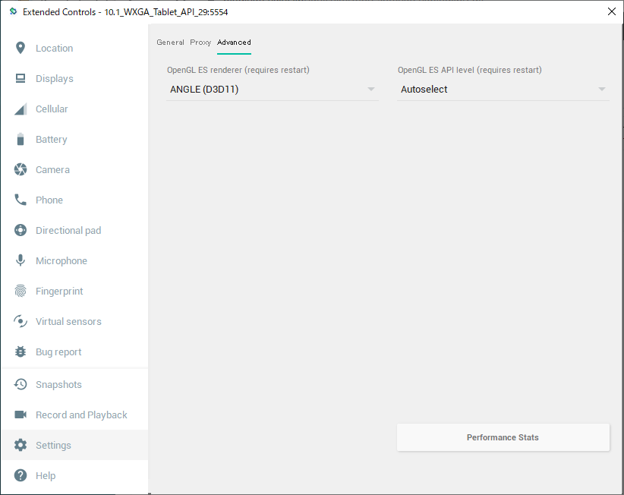Select Help text entry
Viewport: 624px width, 495px height.
[x=46, y=475]
